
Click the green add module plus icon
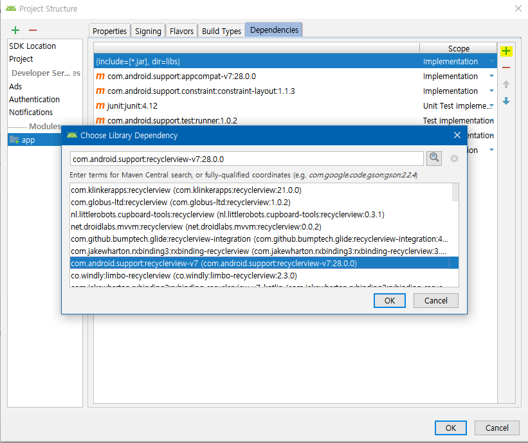[x=15, y=30]
